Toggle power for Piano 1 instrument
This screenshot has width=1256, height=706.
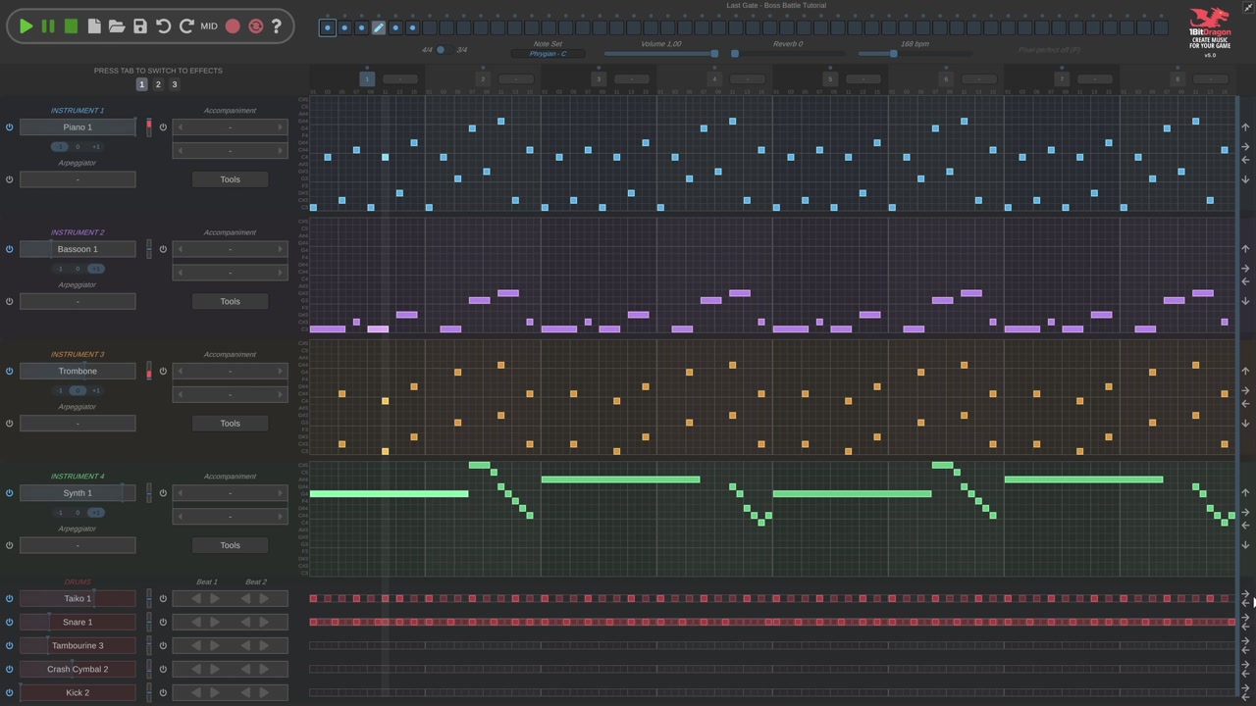(x=10, y=127)
